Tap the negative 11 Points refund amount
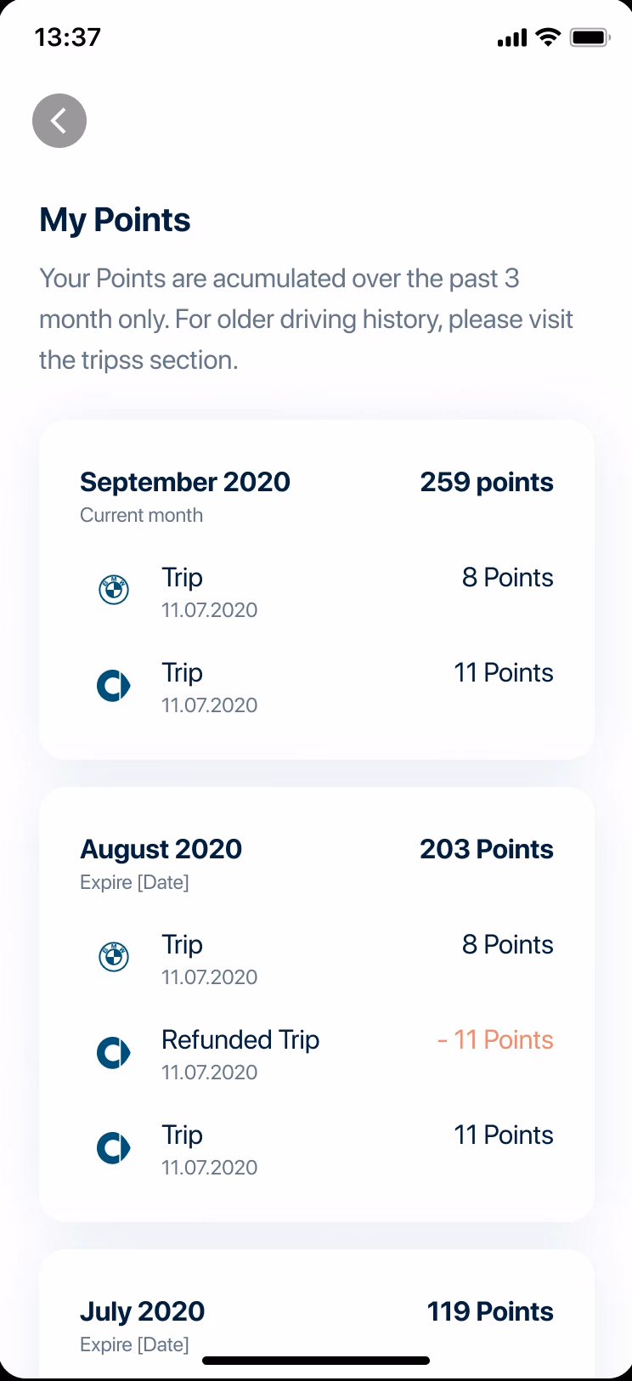 point(495,1040)
